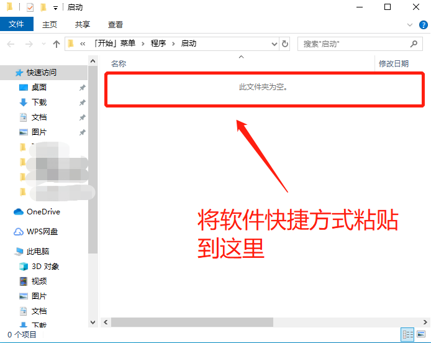Click the New Folder icon in title bar
The width and height of the screenshot is (431, 343).
coord(43,7)
